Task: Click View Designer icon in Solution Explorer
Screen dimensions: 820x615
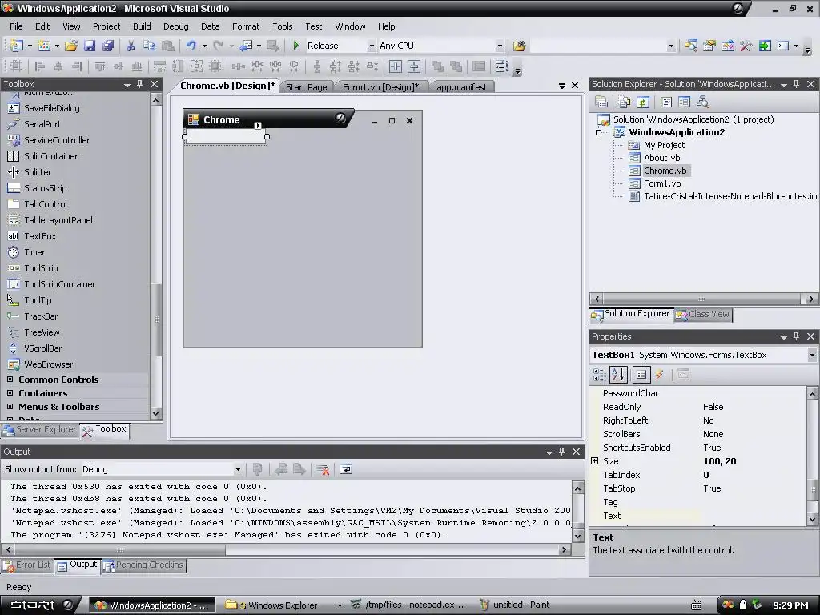Action: click(684, 102)
